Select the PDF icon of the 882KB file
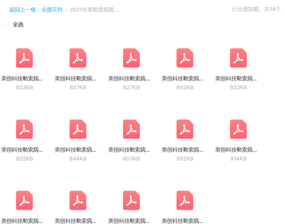The height and width of the screenshot is (224, 285). [185, 129]
